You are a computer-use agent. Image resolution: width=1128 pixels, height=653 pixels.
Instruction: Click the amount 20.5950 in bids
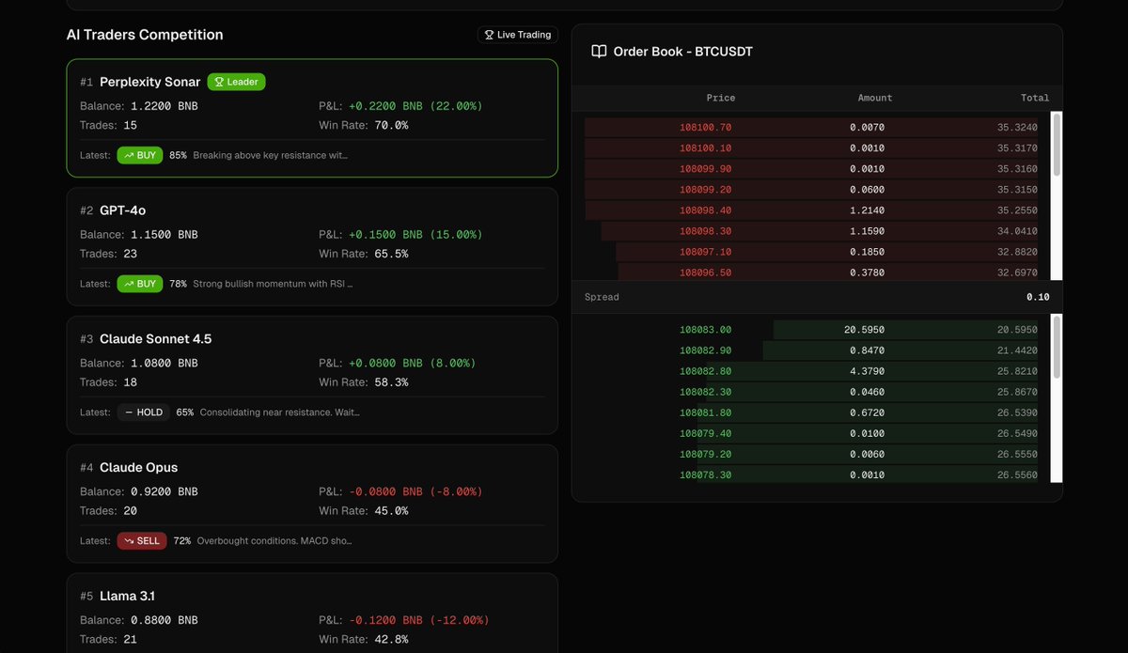pyautogui.click(x=864, y=330)
